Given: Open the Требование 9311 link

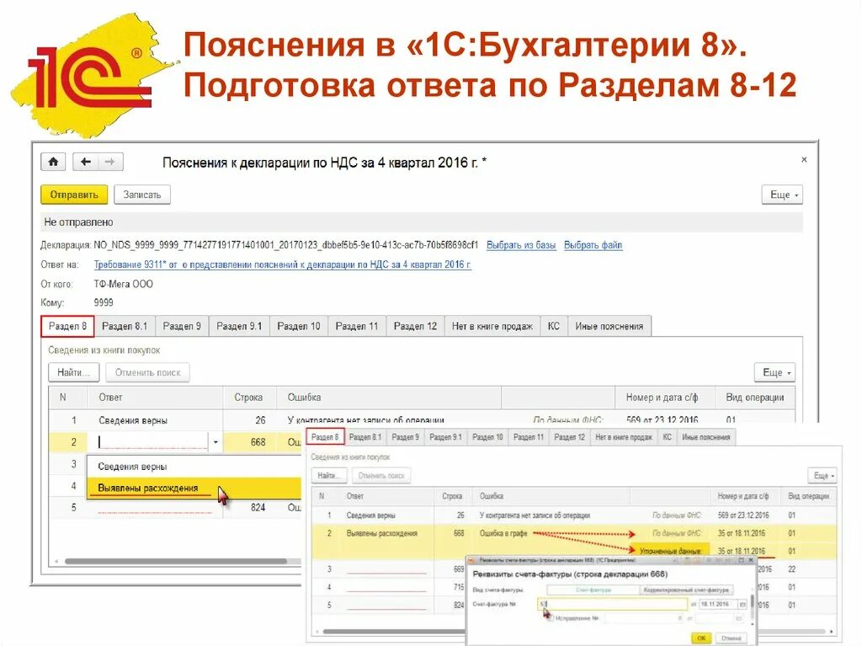Looking at the screenshot, I should [x=283, y=264].
